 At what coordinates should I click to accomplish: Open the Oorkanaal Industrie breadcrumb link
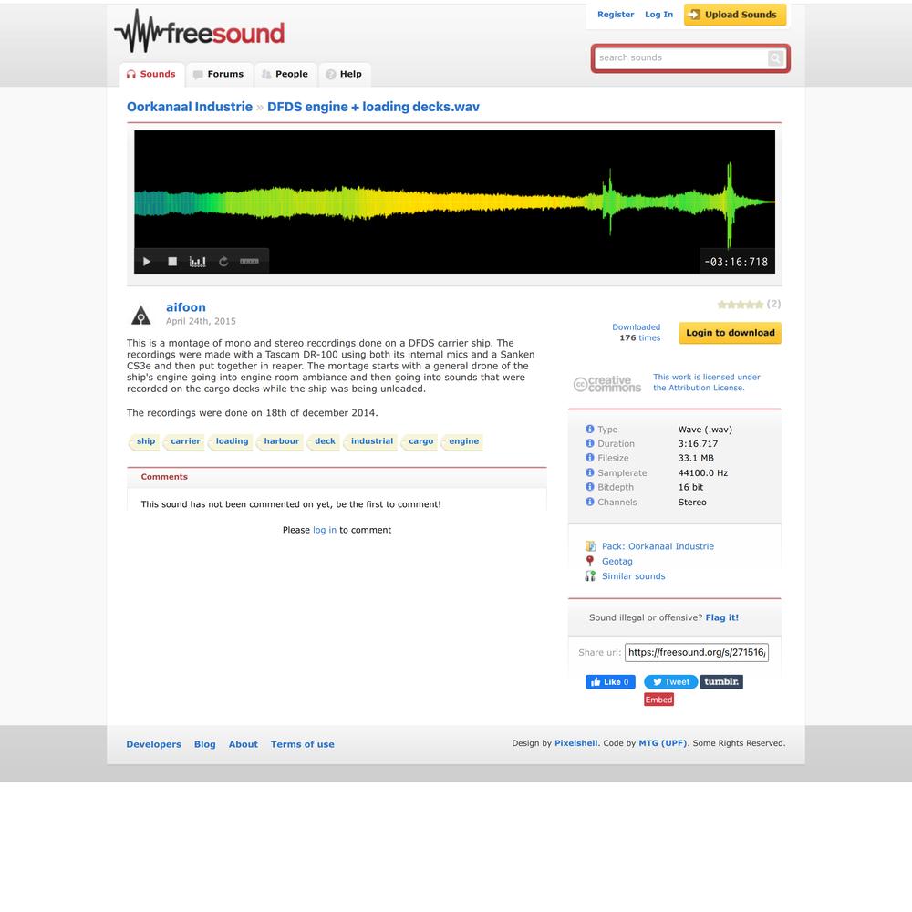190,107
